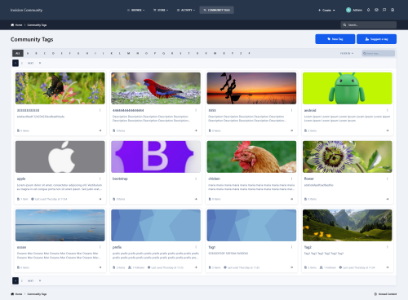This screenshot has height=300, width=408.
Task: Click the home icon in the top breadcrumb
Action: point(12,24)
